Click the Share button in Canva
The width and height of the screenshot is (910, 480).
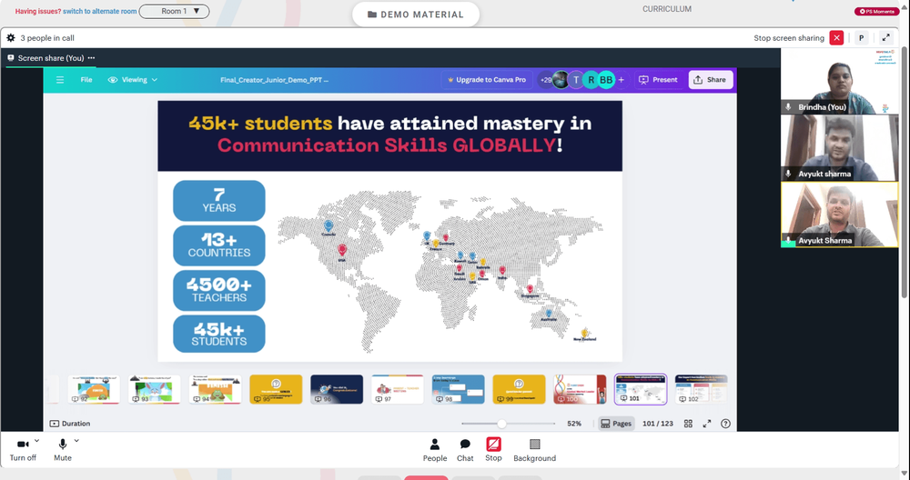(x=711, y=80)
